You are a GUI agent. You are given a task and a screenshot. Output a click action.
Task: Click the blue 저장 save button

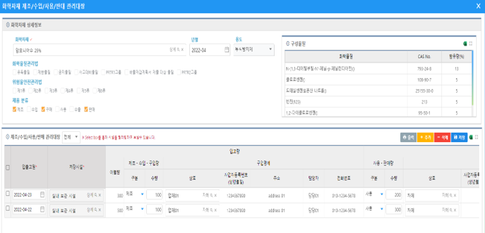pyautogui.click(x=459, y=138)
